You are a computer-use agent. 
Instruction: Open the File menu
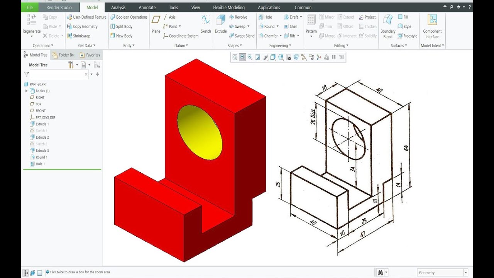(x=30, y=7)
